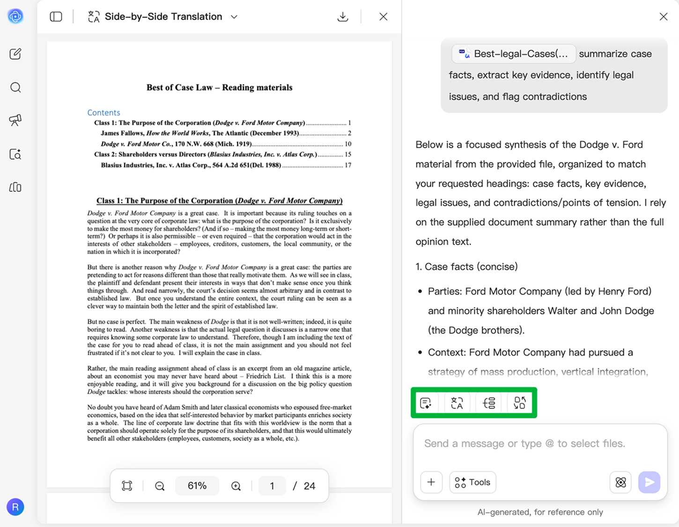The width and height of the screenshot is (679, 527).
Task: Click the Contents link in the document
Action: pos(103,112)
